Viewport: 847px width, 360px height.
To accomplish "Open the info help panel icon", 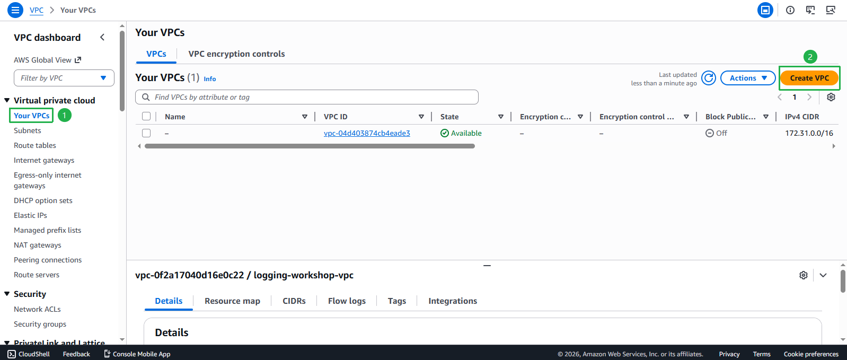I will click(x=790, y=10).
